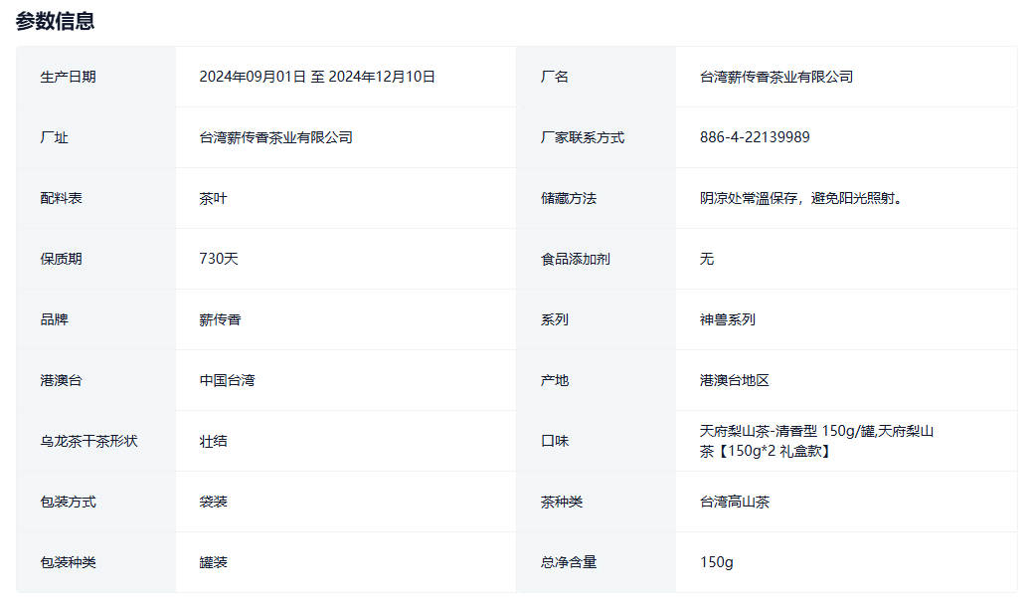This screenshot has height=609, width=1033.
Task: Click the 神兽系列 series value
Action: pyautogui.click(x=727, y=319)
